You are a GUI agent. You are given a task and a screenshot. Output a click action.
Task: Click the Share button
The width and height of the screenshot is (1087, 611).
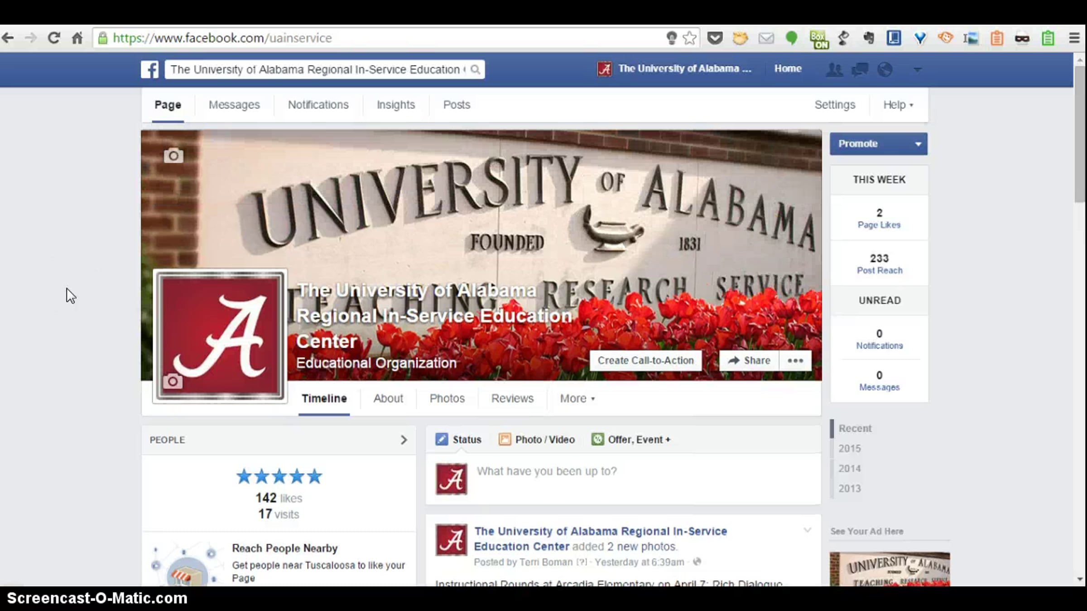[749, 361]
